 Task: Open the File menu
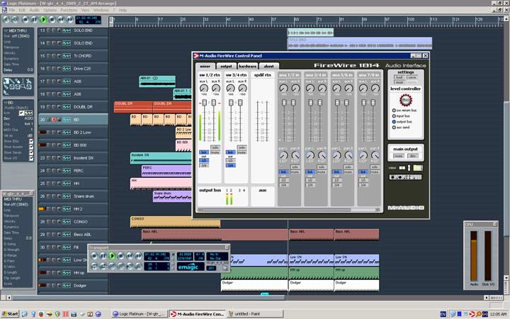[x=12, y=10]
